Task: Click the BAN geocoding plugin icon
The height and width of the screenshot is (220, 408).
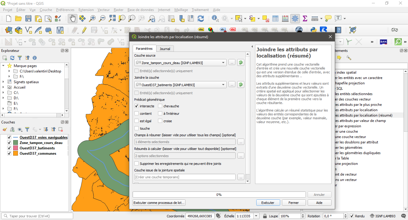Action: (384, 42)
